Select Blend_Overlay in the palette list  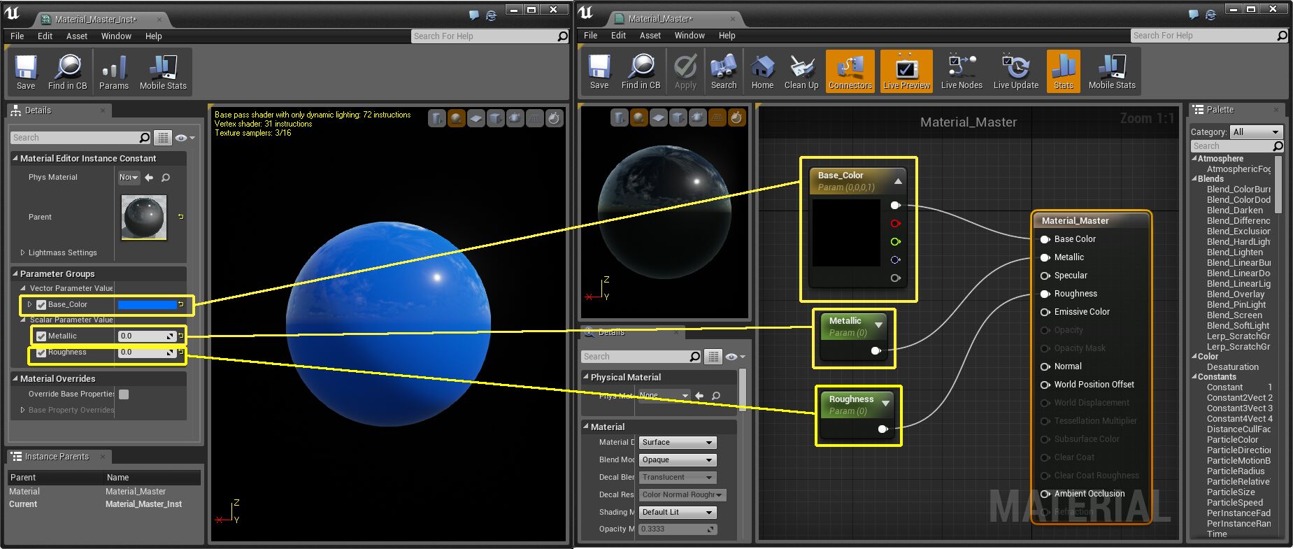(1235, 294)
